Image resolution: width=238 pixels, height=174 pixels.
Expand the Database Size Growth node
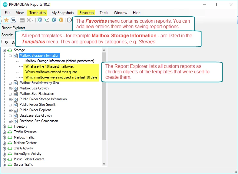pyautogui.click(x=10, y=116)
